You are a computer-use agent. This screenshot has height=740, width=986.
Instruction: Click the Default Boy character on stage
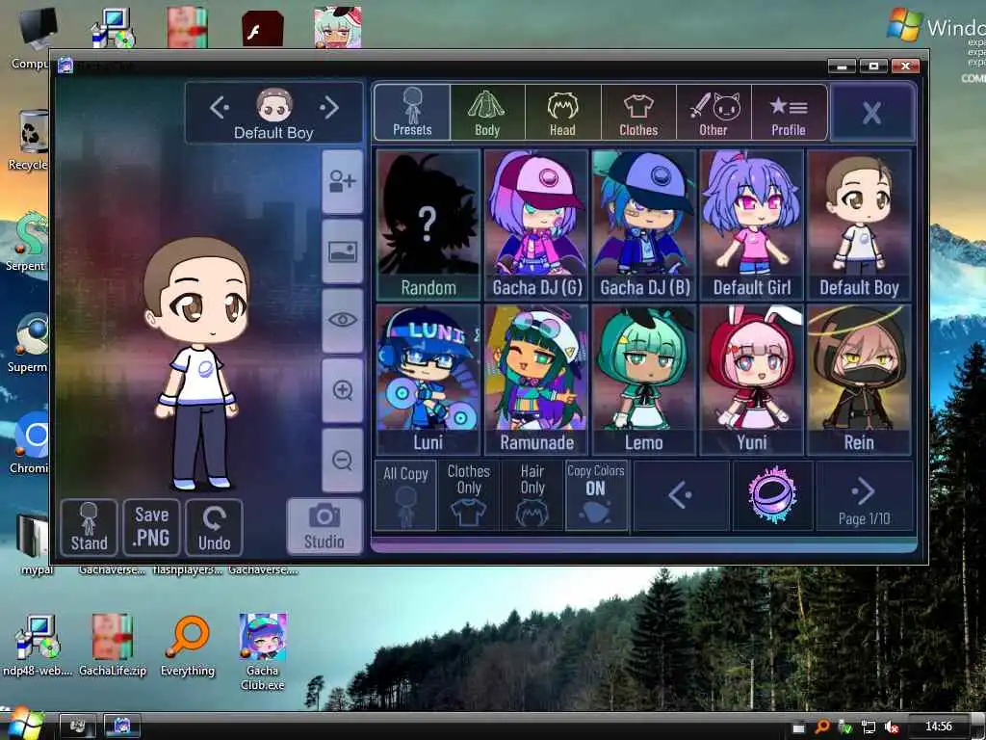click(197, 363)
